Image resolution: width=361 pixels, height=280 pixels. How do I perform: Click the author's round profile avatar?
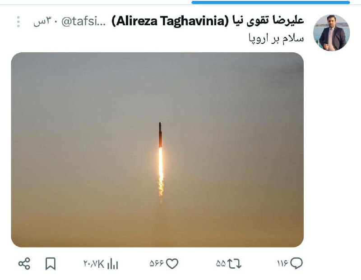332,32
